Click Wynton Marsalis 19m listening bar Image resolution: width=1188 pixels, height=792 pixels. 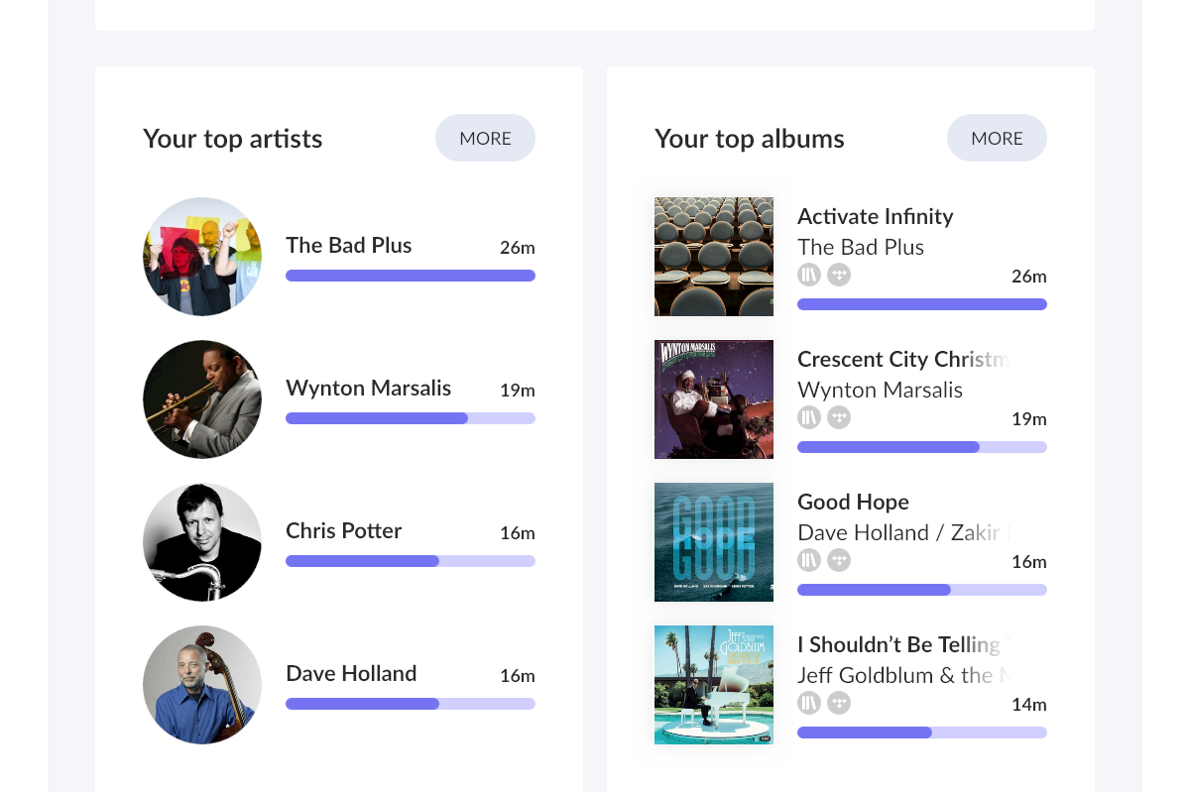[411, 418]
